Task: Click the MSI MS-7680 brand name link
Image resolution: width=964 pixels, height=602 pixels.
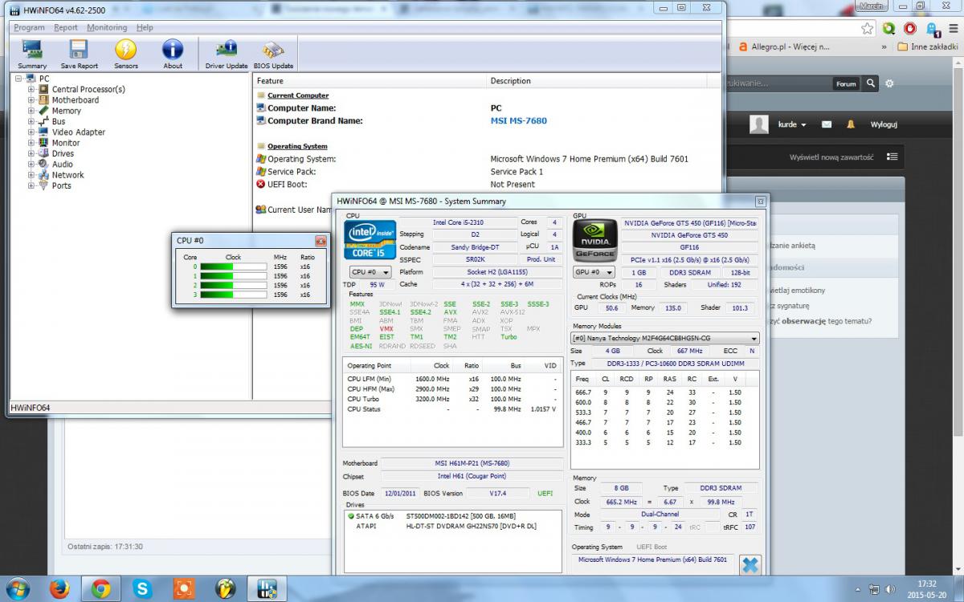Action: tap(518, 120)
